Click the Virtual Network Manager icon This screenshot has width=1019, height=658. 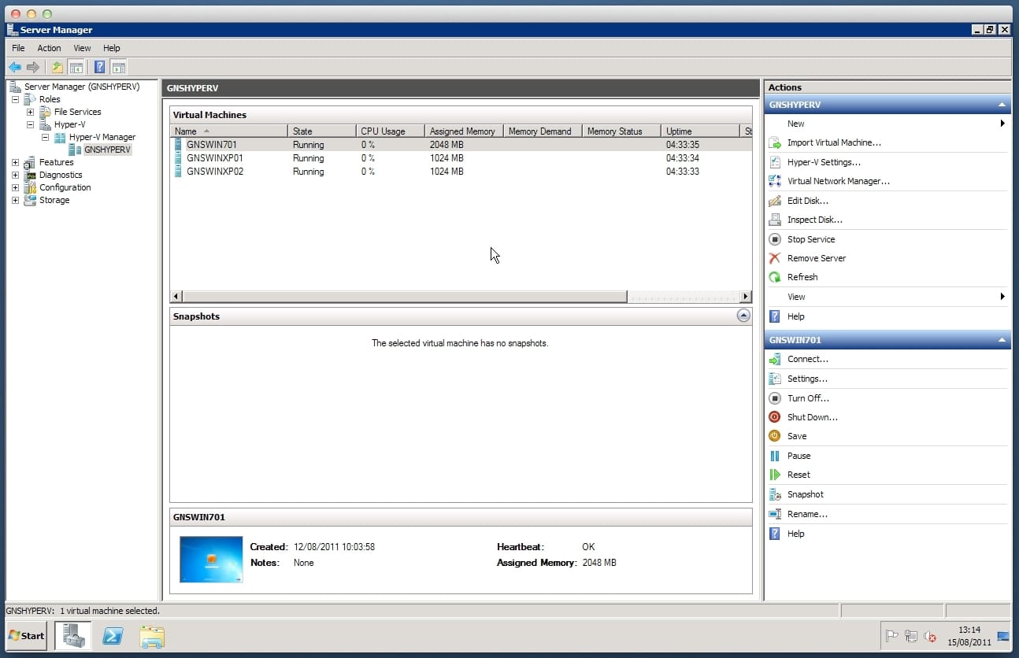(x=774, y=181)
